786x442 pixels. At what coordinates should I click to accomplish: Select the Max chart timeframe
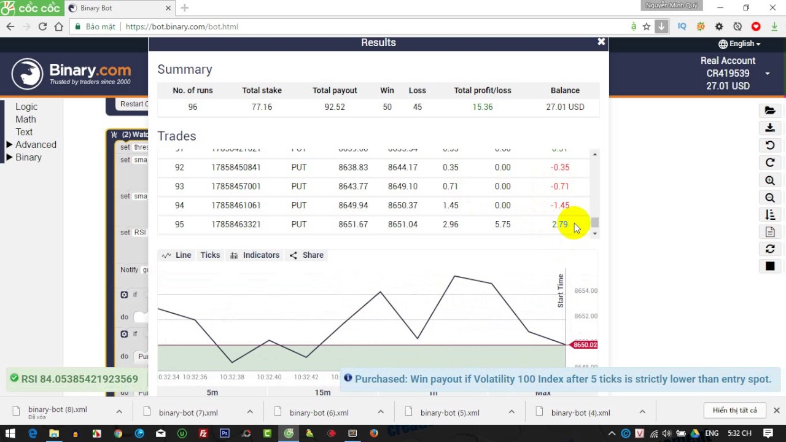coord(543,392)
